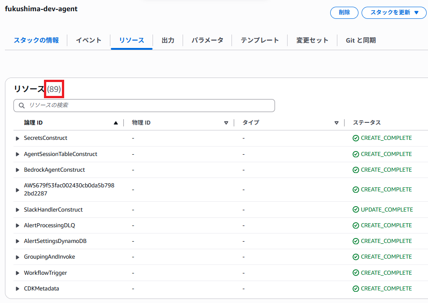This screenshot has height=303, width=428.
Task: Click the success check icon for CDKMetadata
Action: 356,289
